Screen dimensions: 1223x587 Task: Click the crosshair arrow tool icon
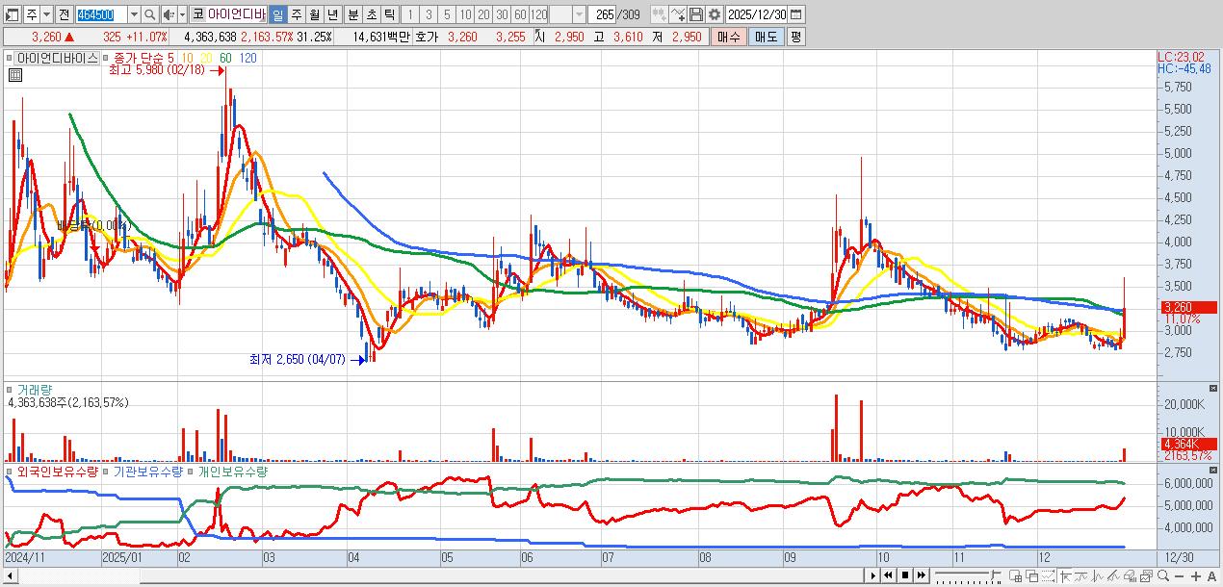[1065, 576]
